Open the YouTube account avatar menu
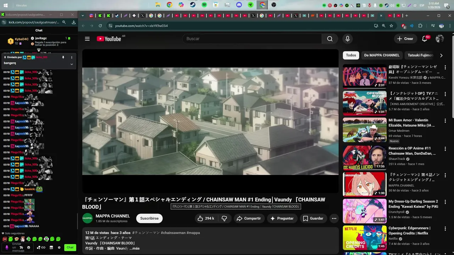This screenshot has height=255, width=454. (x=440, y=39)
